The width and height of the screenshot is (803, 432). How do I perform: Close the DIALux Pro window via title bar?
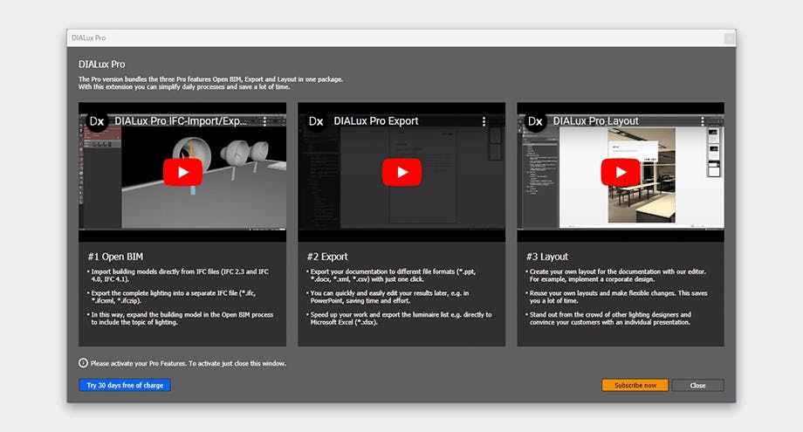point(730,38)
